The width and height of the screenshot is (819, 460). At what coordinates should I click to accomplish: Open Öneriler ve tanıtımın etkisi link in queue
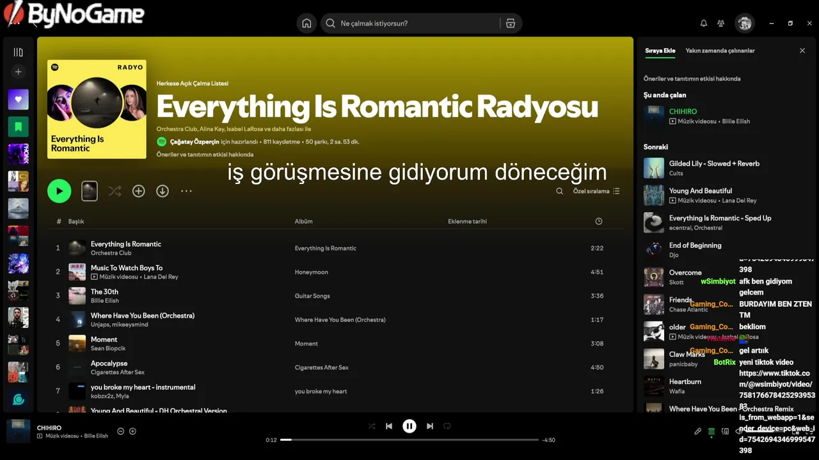(692, 79)
